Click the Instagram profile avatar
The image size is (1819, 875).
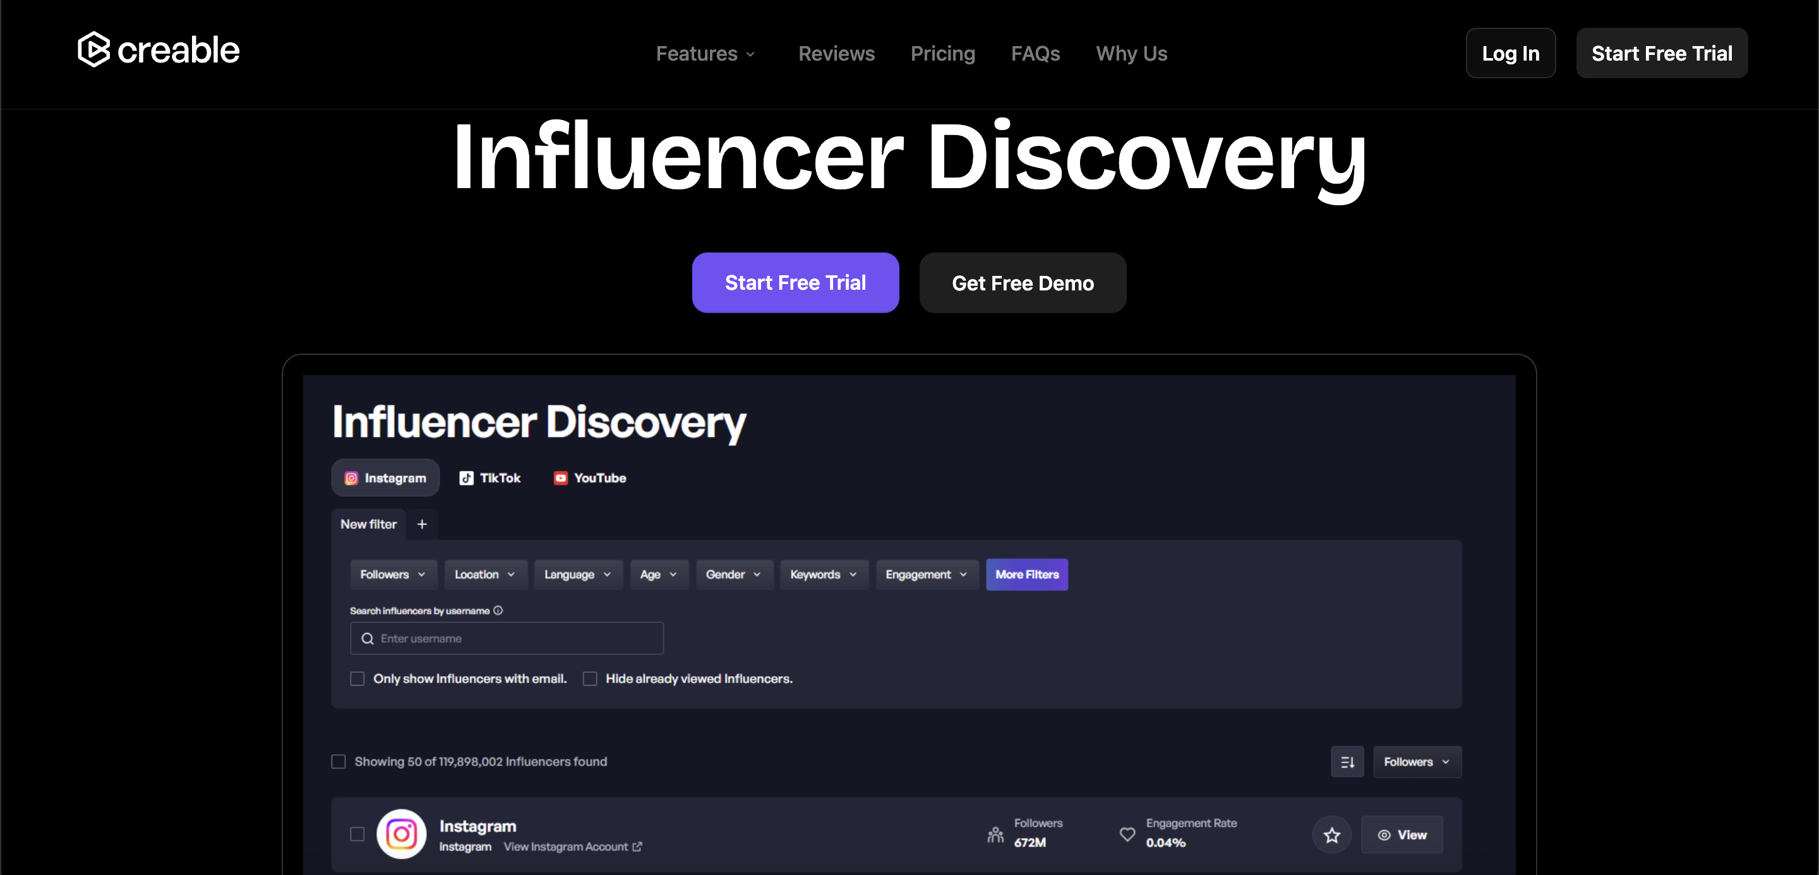pos(401,834)
